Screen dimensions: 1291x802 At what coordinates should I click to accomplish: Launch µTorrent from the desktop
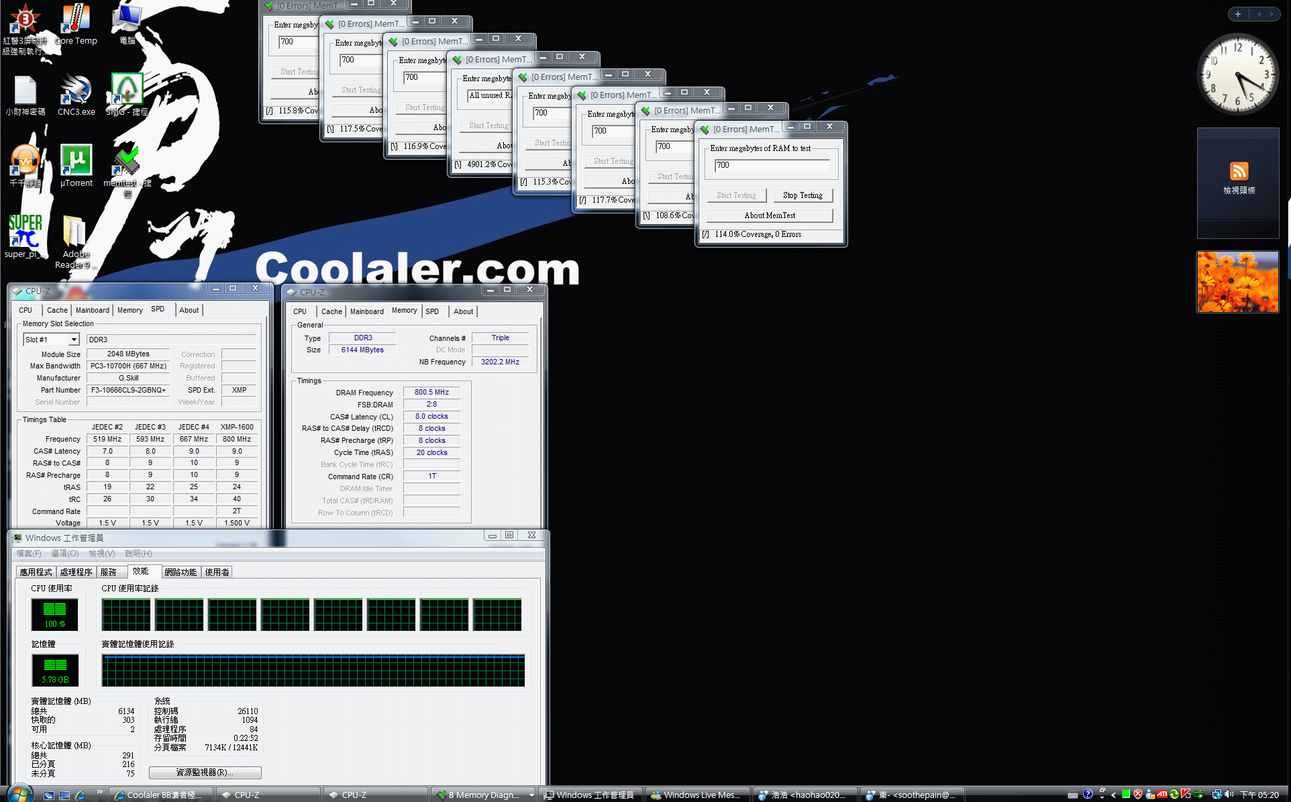coord(76,166)
